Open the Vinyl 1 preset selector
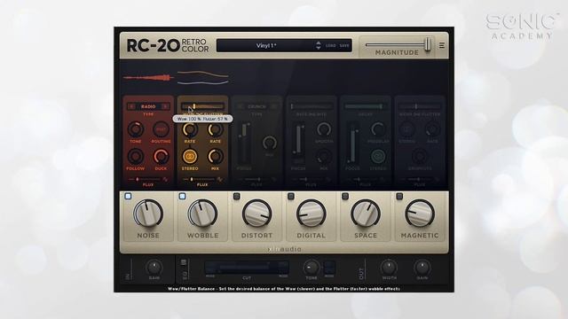This screenshot has width=568, height=319. (x=266, y=45)
